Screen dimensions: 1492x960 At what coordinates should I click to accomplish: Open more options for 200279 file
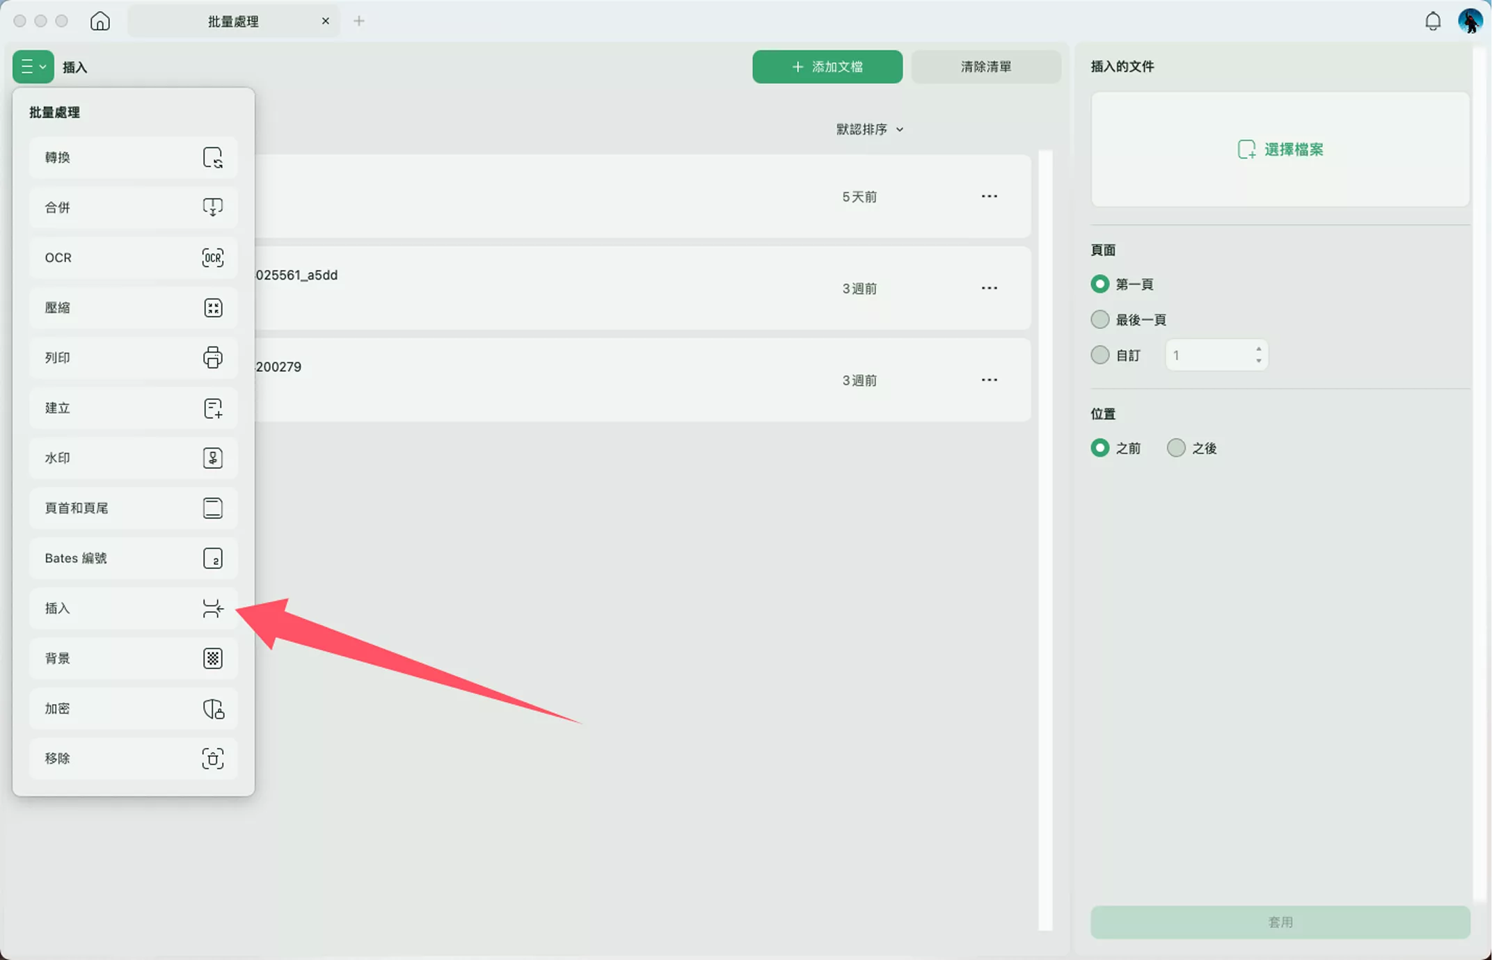[990, 380]
